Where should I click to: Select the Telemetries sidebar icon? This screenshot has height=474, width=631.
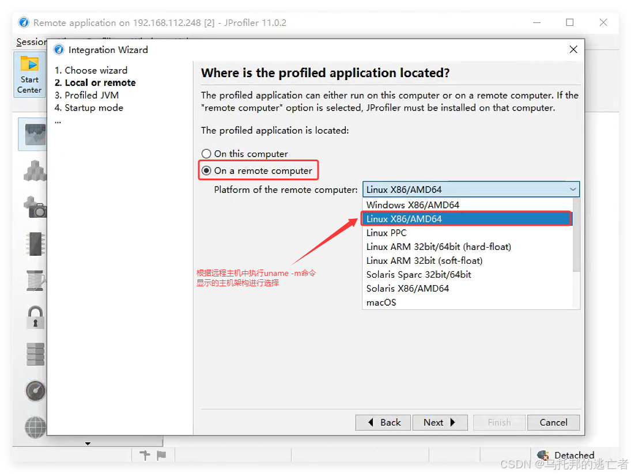click(x=35, y=134)
